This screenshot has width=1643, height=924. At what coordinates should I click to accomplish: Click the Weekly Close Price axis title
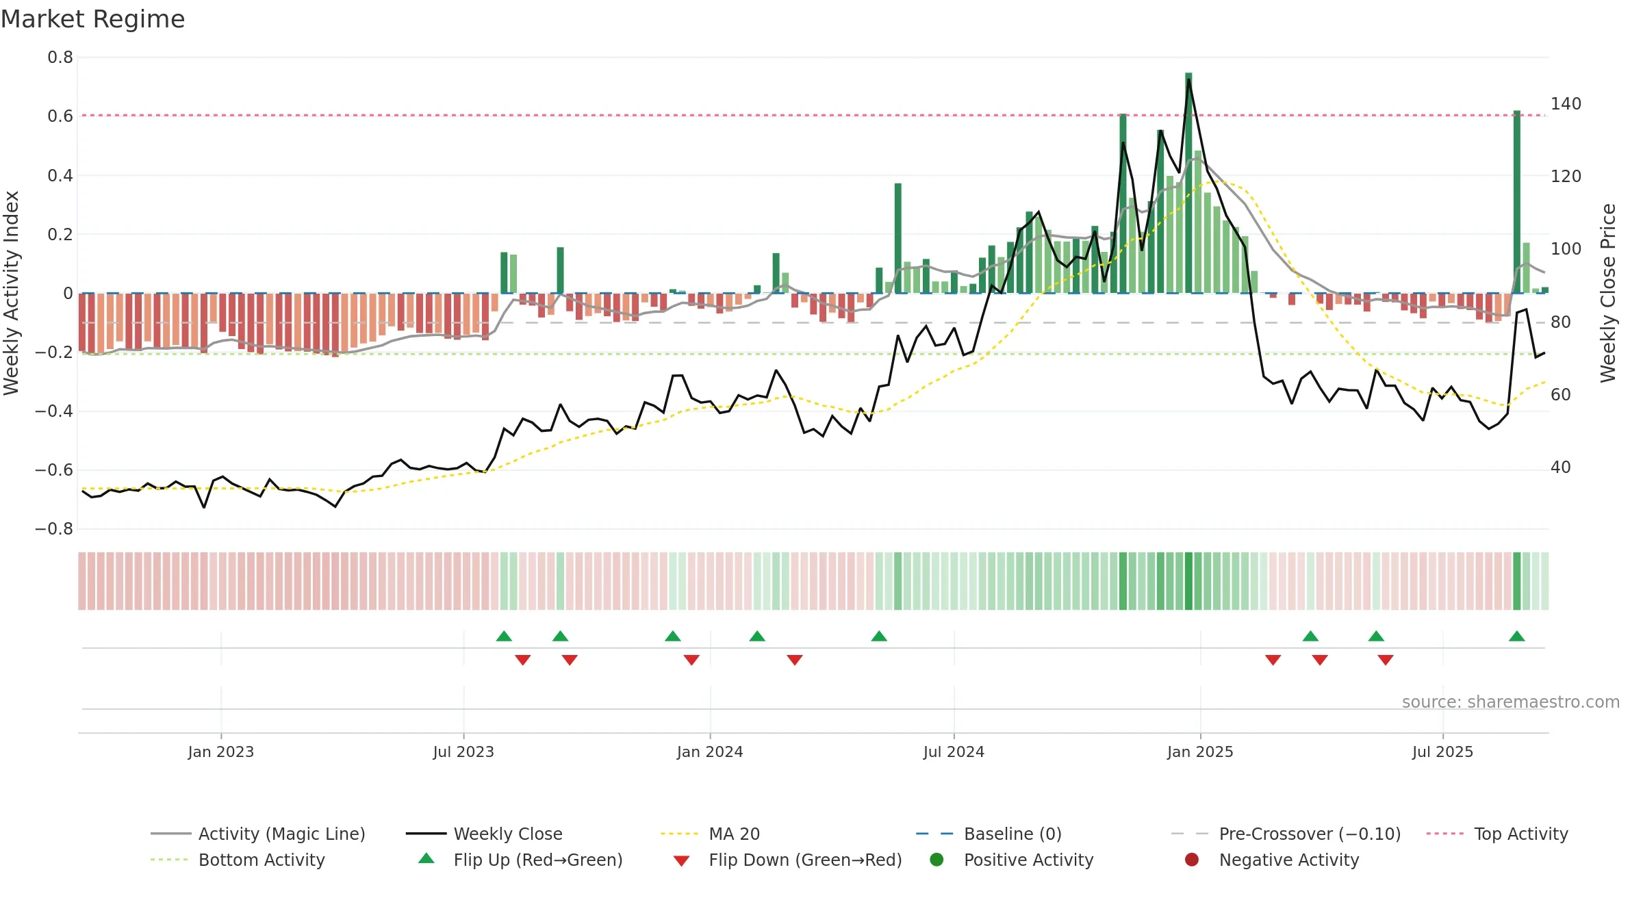[1608, 293]
